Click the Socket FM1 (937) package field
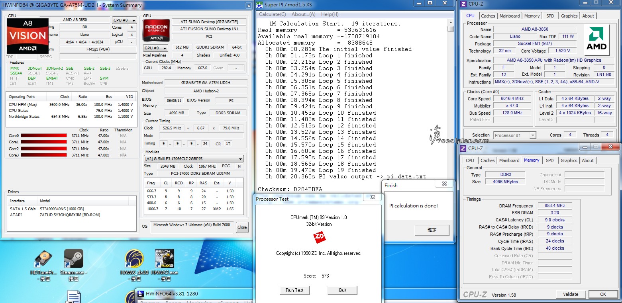 [535, 44]
